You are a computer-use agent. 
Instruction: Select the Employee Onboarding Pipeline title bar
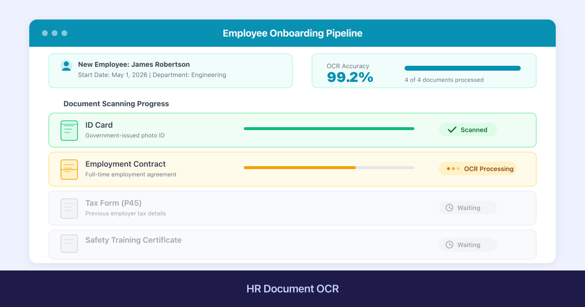(x=292, y=33)
